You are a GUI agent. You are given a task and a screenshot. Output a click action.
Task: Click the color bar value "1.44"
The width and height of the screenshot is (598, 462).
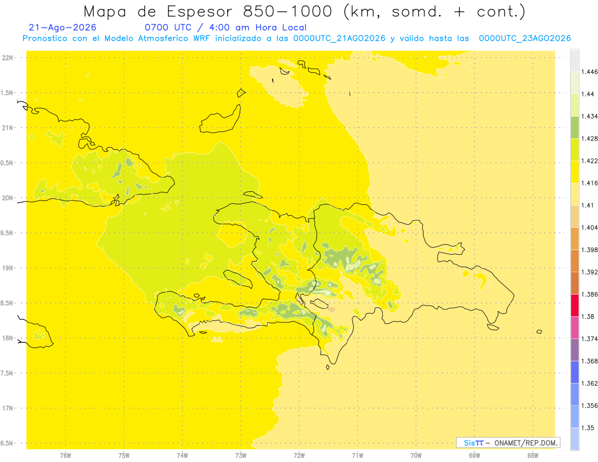588,94
